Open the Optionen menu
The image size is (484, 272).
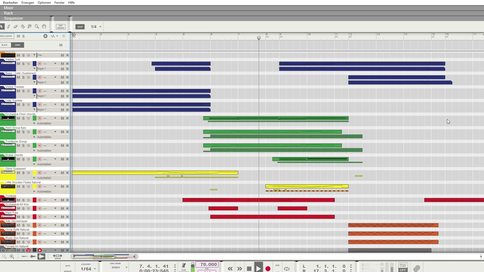[x=44, y=3]
